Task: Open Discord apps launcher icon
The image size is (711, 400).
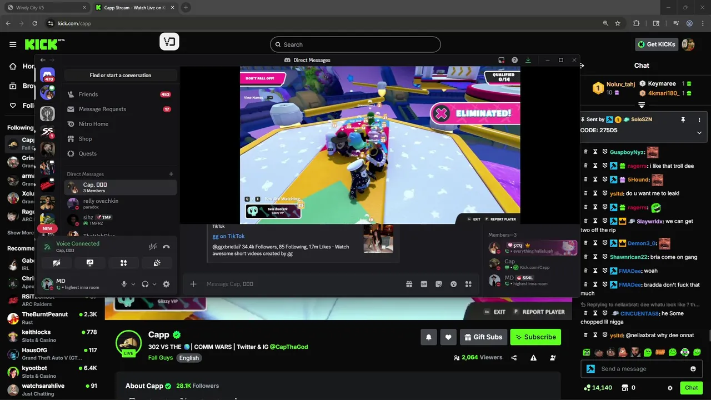Action: (468, 284)
